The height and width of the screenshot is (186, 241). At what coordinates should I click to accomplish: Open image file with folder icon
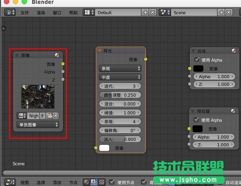(49, 116)
